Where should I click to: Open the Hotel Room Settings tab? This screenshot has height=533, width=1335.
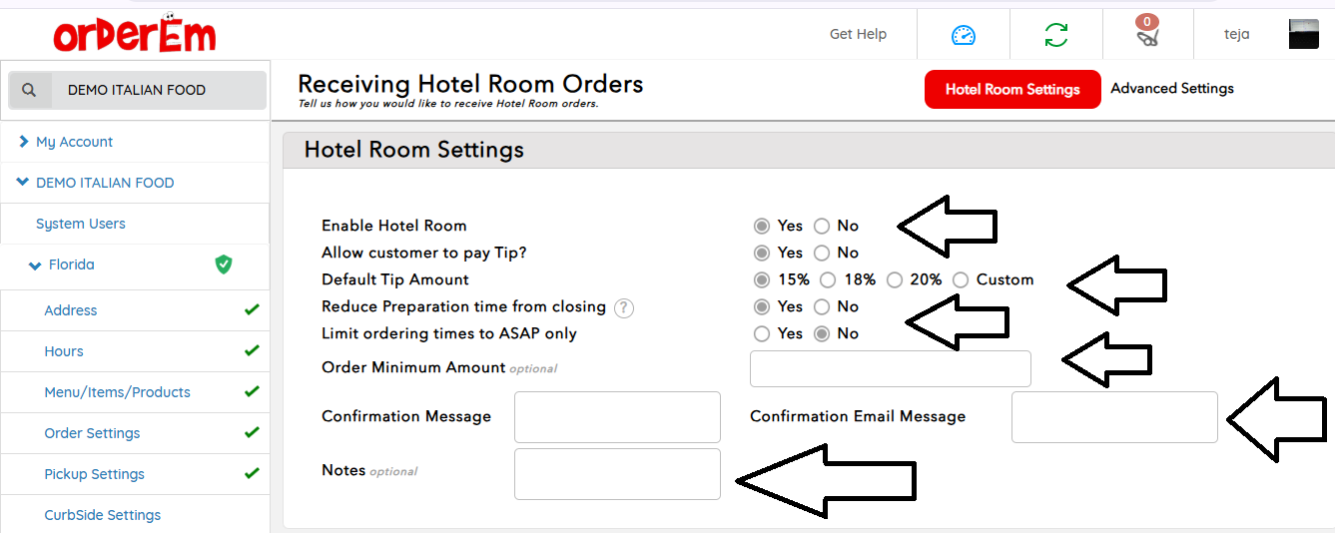(1011, 89)
